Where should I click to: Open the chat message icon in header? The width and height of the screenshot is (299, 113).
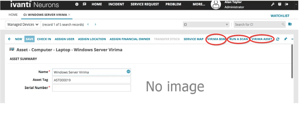[84, 4]
